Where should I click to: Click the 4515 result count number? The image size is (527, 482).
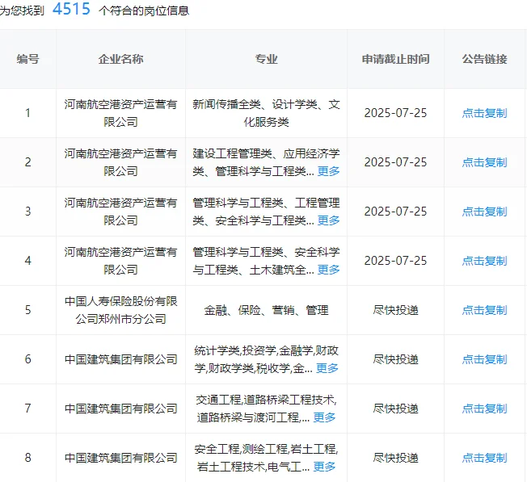(x=71, y=9)
